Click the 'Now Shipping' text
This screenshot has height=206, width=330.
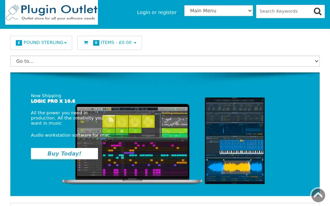pyautogui.click(x=46, y=96)
